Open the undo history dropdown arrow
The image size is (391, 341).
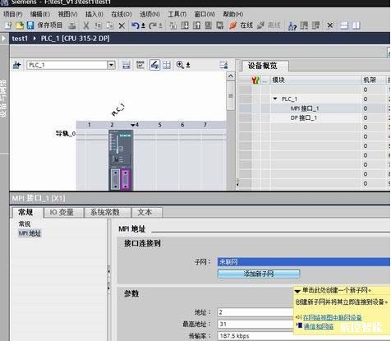[143, 26]
